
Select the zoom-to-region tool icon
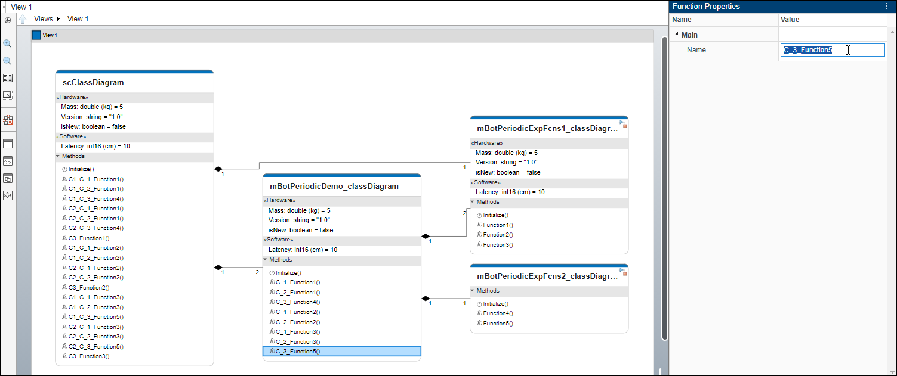[8, 94]
